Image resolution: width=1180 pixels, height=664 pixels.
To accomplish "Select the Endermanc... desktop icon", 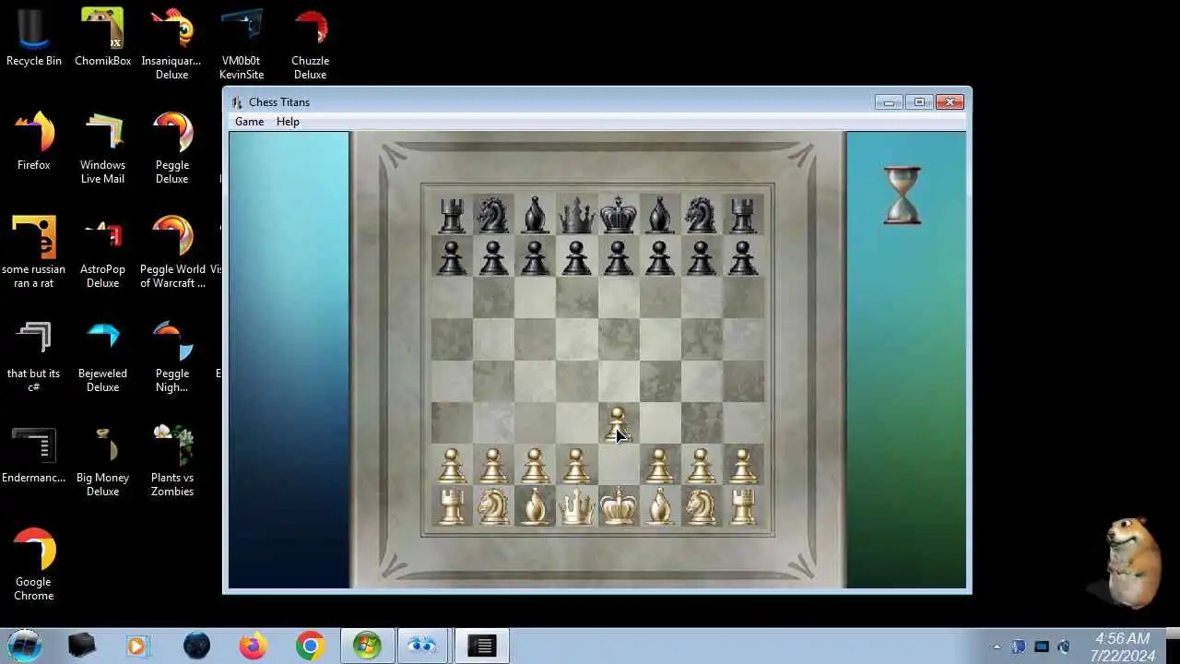I will point(34,454).
